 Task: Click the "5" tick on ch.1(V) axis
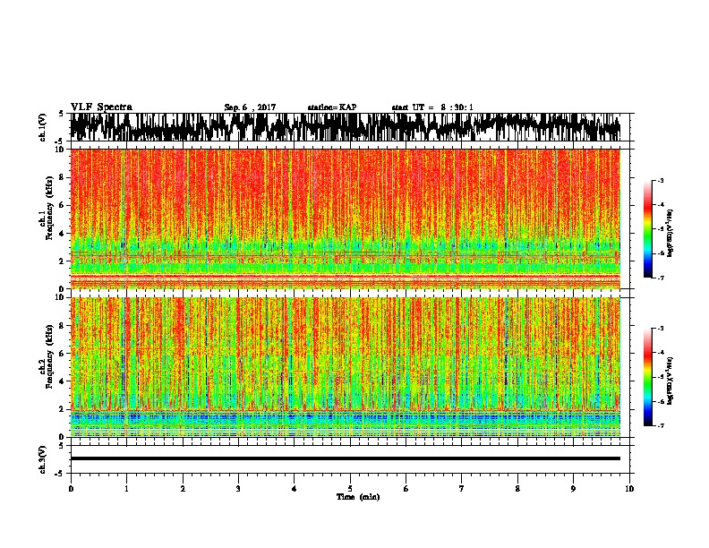(x=61, y=114)
